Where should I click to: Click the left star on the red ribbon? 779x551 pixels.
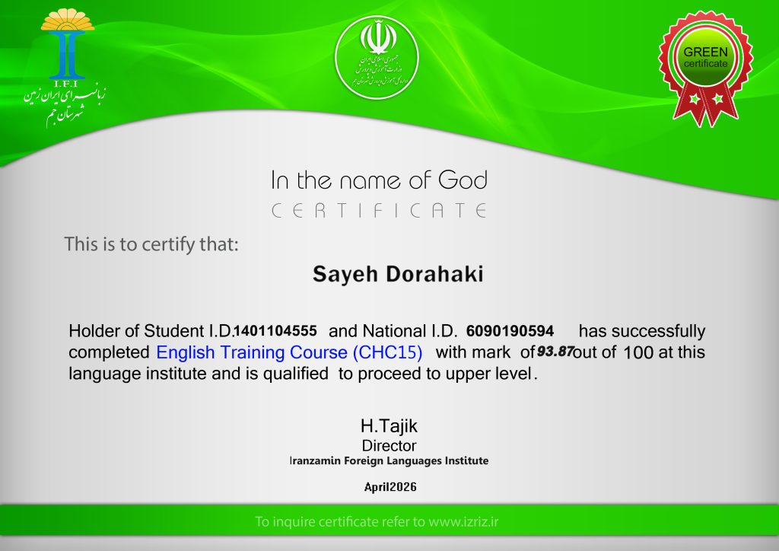click(694, 100)
